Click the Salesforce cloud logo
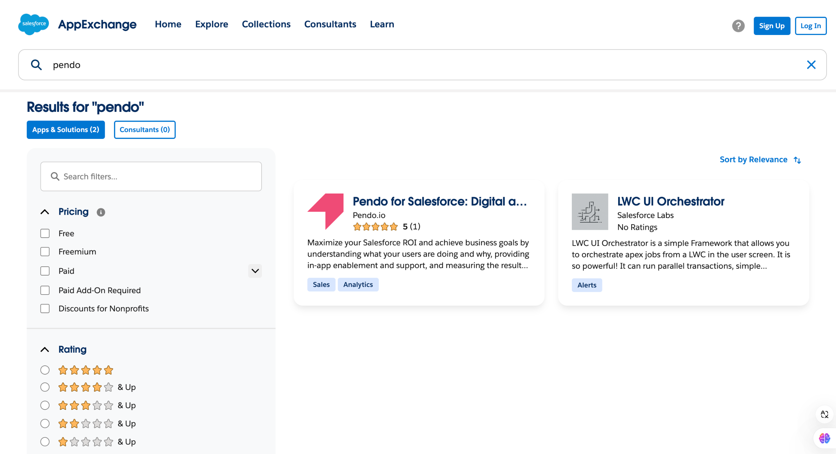Image resolution: width=836 pixels, height=454 pixels. [34, 24]
